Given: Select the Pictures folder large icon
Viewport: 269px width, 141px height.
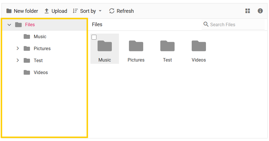Looking at the screenshot, I should [x=136, y=46].
